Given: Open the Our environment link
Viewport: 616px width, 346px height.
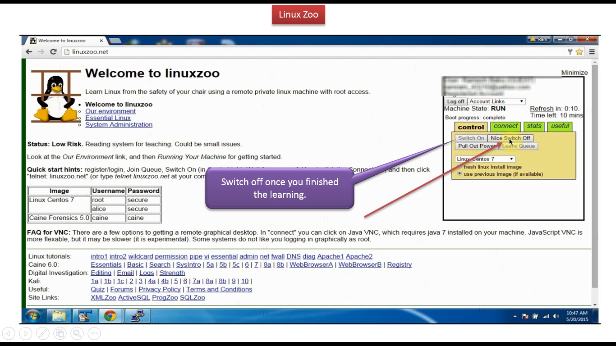Looking at the screenshot, I should (110, 111).
